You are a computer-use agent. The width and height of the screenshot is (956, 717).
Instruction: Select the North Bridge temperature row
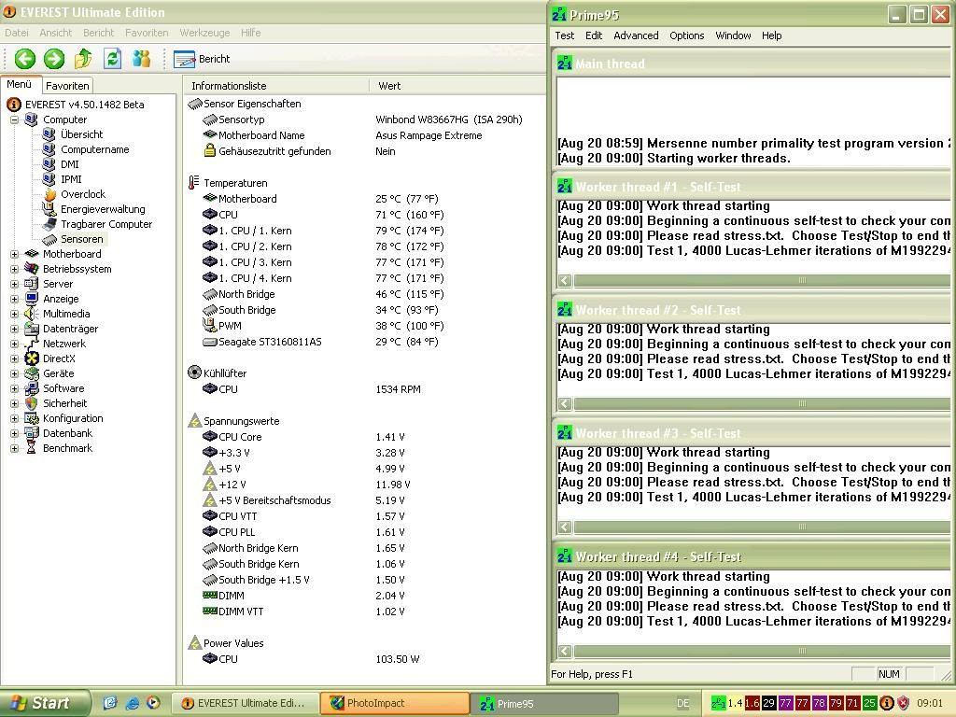pyautogui.click(x=364, y=294)
